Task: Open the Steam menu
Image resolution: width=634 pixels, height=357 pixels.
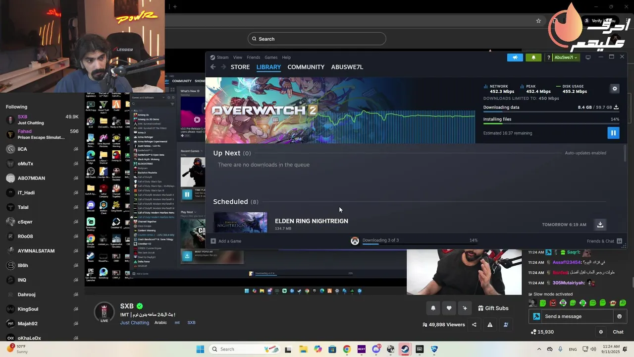Action: [x=222, y=58]
